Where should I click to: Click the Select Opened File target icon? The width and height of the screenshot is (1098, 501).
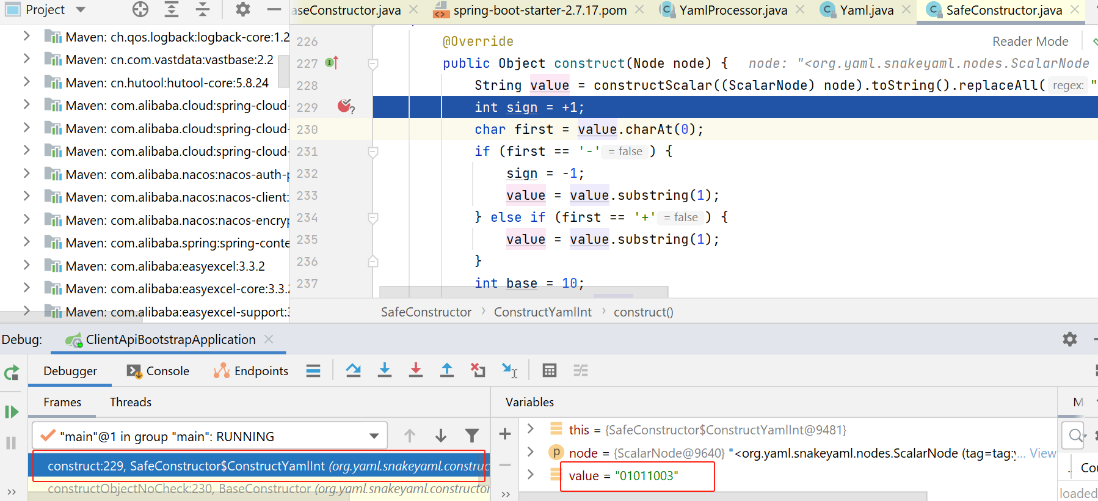click(x=140, y=9)
